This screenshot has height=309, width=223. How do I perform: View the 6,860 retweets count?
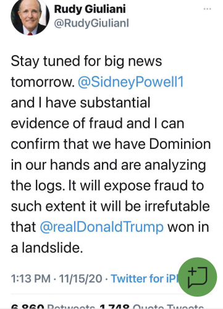28,307
